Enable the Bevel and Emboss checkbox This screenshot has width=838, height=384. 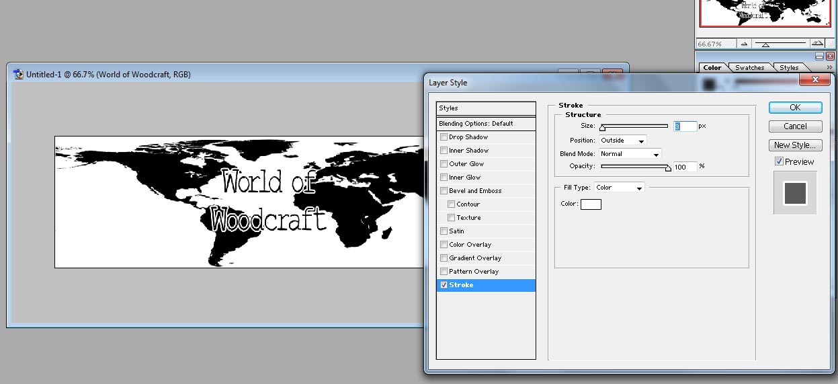coord(444,191)
